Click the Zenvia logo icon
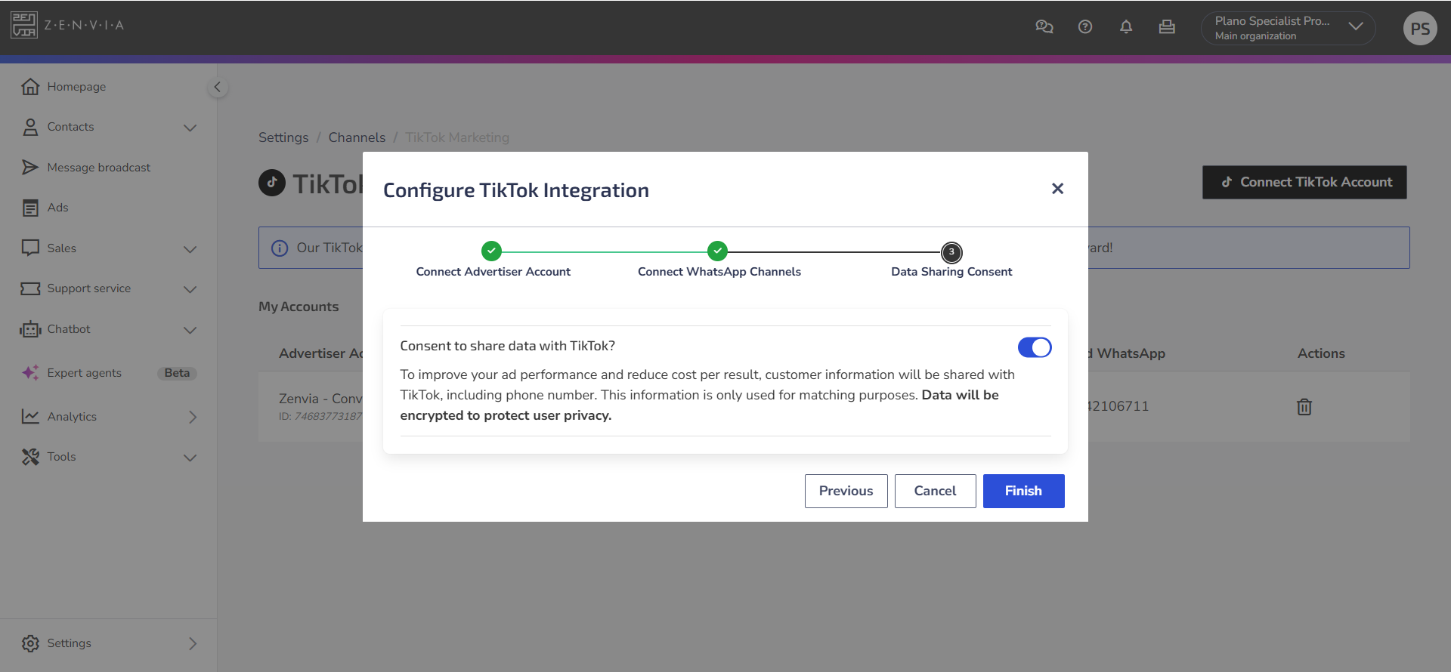 coord(24,25)
